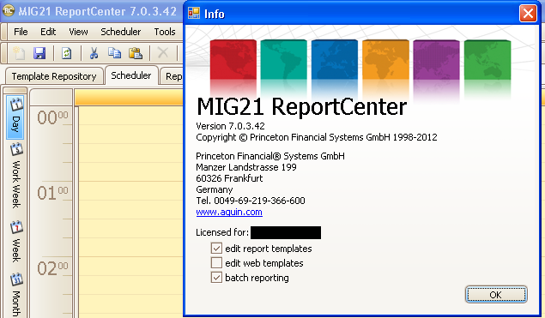Image resolution: width=545 pixels, height=318 pixels.
Task: Toggle the edit web templates checkbox
Action: 216,263
